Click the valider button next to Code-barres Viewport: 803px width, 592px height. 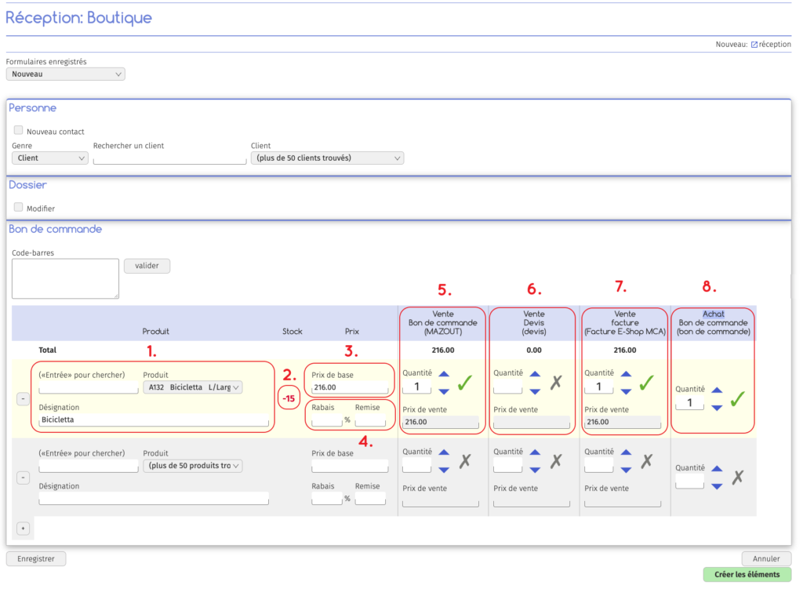point(147,265)
